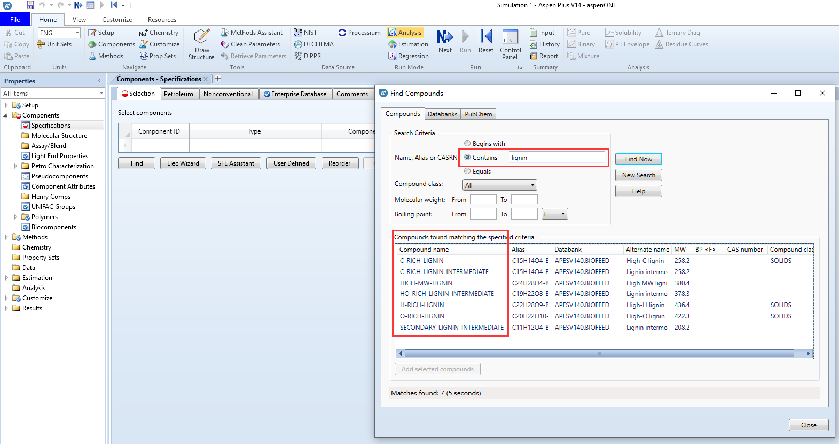Click the Next run icon in ribbon
Viewport: 839px width, 444px height.
pos(445,41)
